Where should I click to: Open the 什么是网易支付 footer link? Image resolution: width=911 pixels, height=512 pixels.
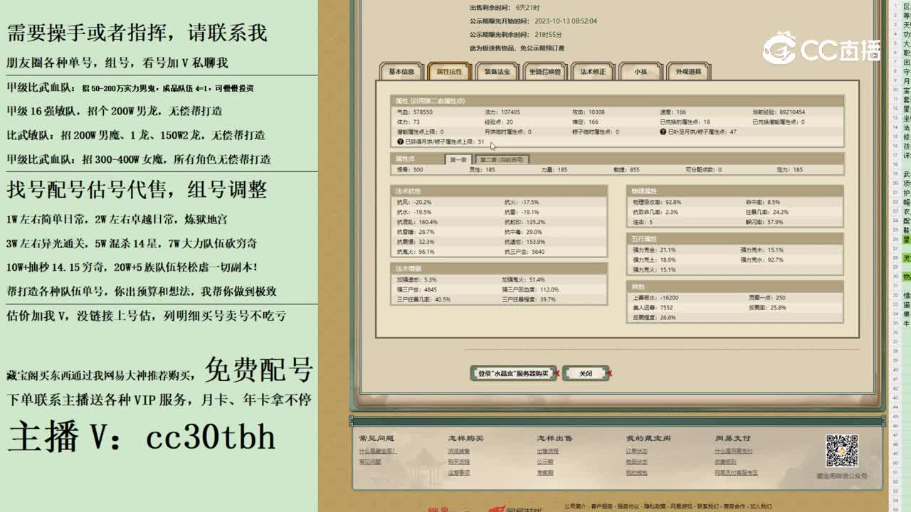(734, 451)
